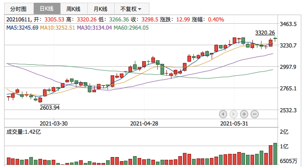Click the 2021-03-30 date axis label
The image size is (304, 168).
tap(53, 123)
